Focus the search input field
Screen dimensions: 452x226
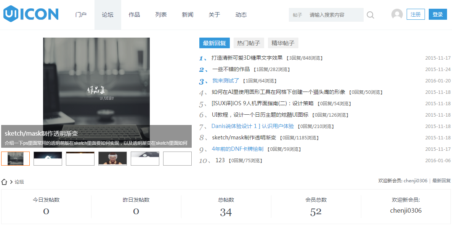(x=333, y=15)
